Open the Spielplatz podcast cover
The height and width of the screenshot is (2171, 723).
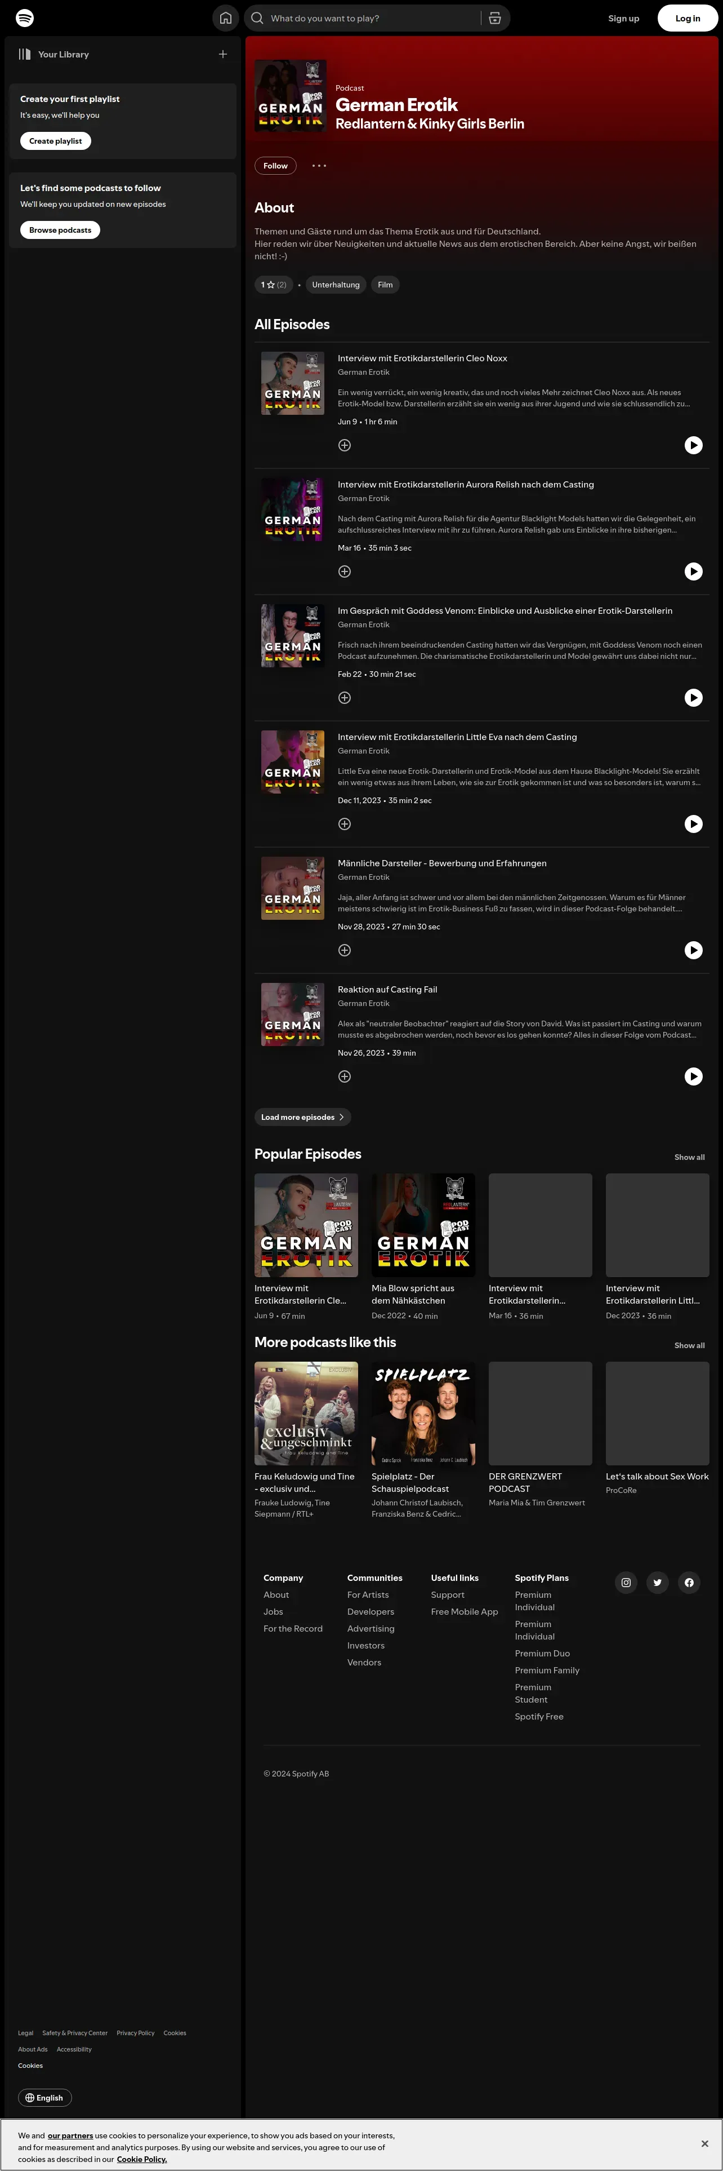(x=423, y=1414)
